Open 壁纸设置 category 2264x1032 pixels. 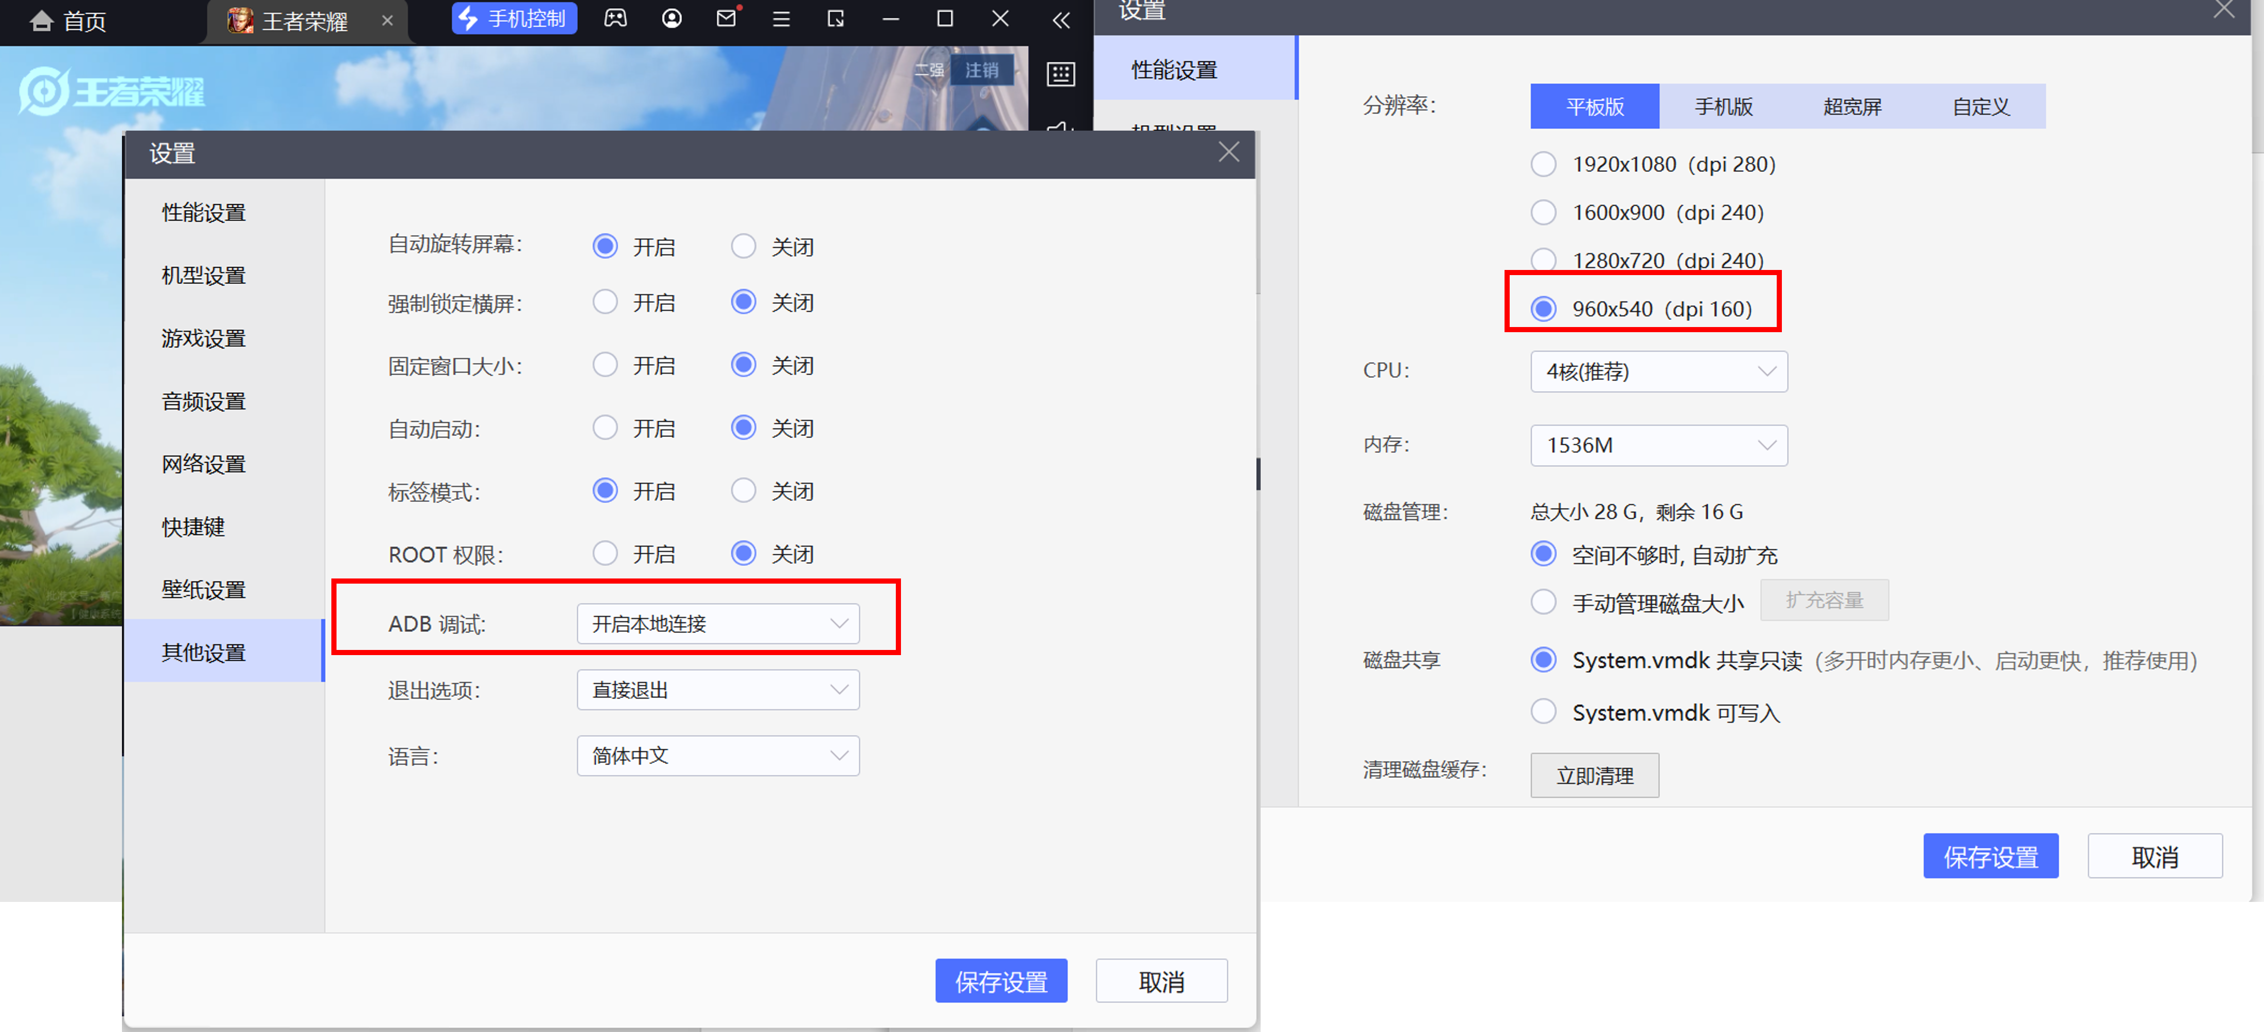(204, 589)
